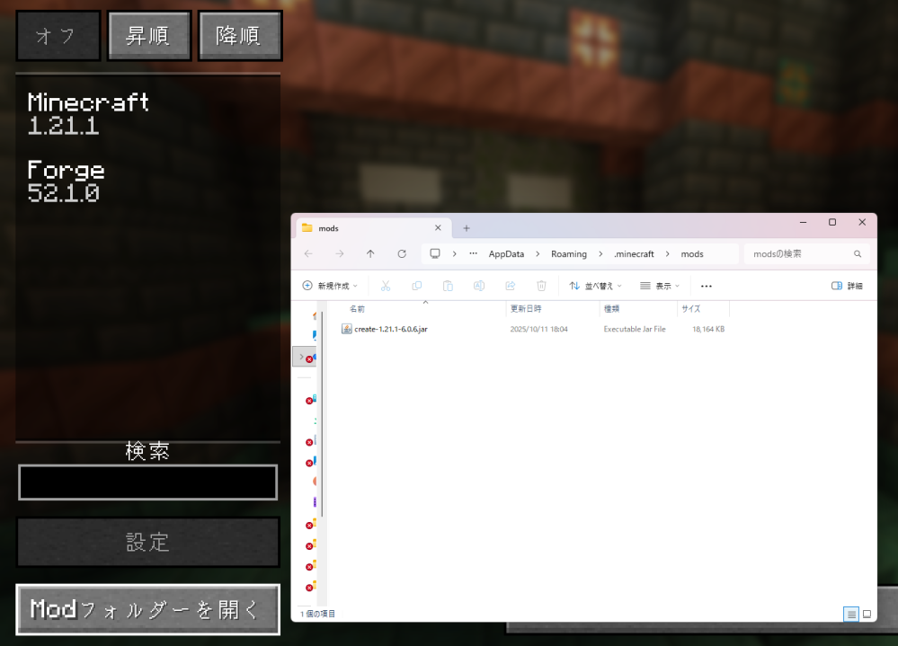
Task: Switch to icon view in the status bar
Action: pos(866,614)
